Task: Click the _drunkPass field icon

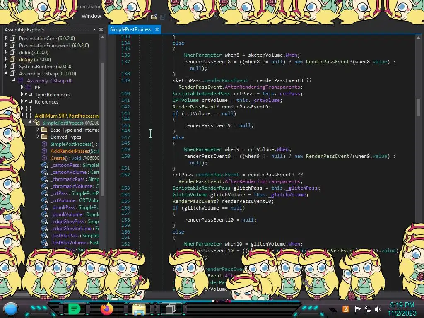Action: (x=44, y=207)
